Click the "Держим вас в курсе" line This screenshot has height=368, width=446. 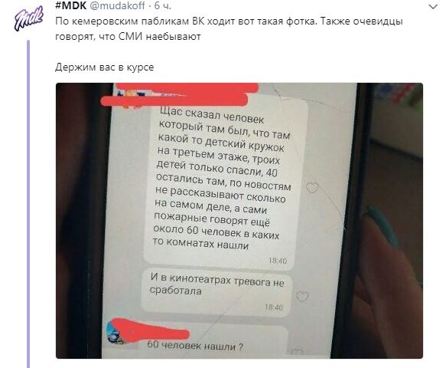tap(104, 67)
